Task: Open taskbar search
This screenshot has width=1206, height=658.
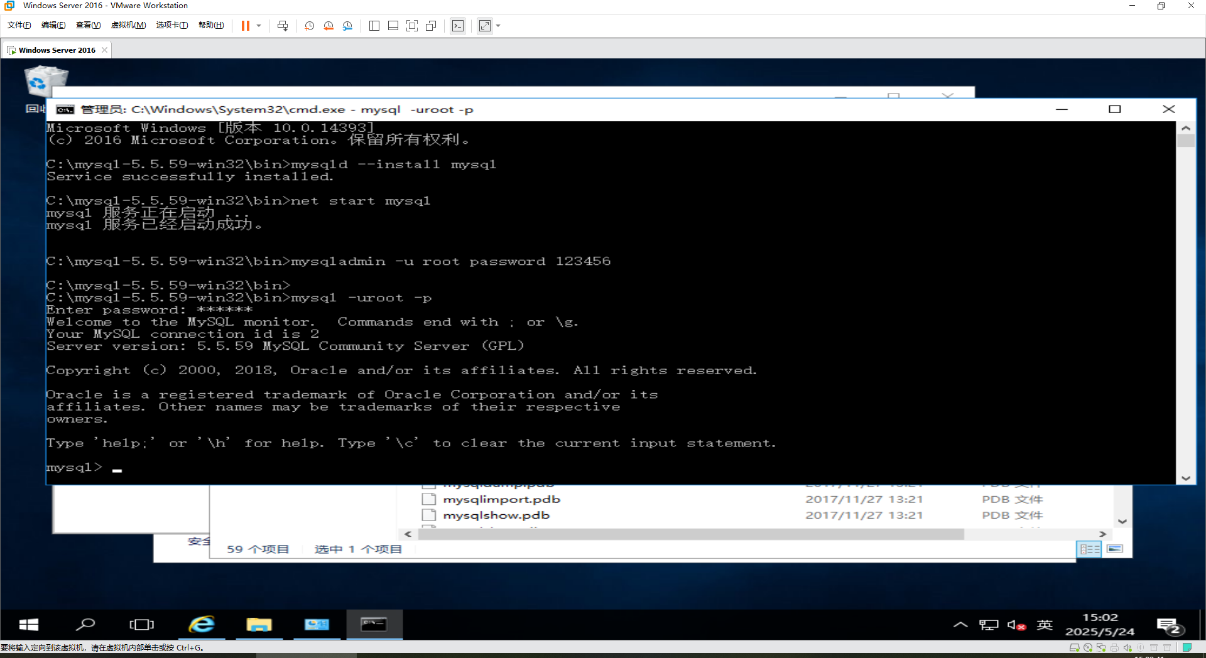Action: pyautogui.click(x=85, y=625)
